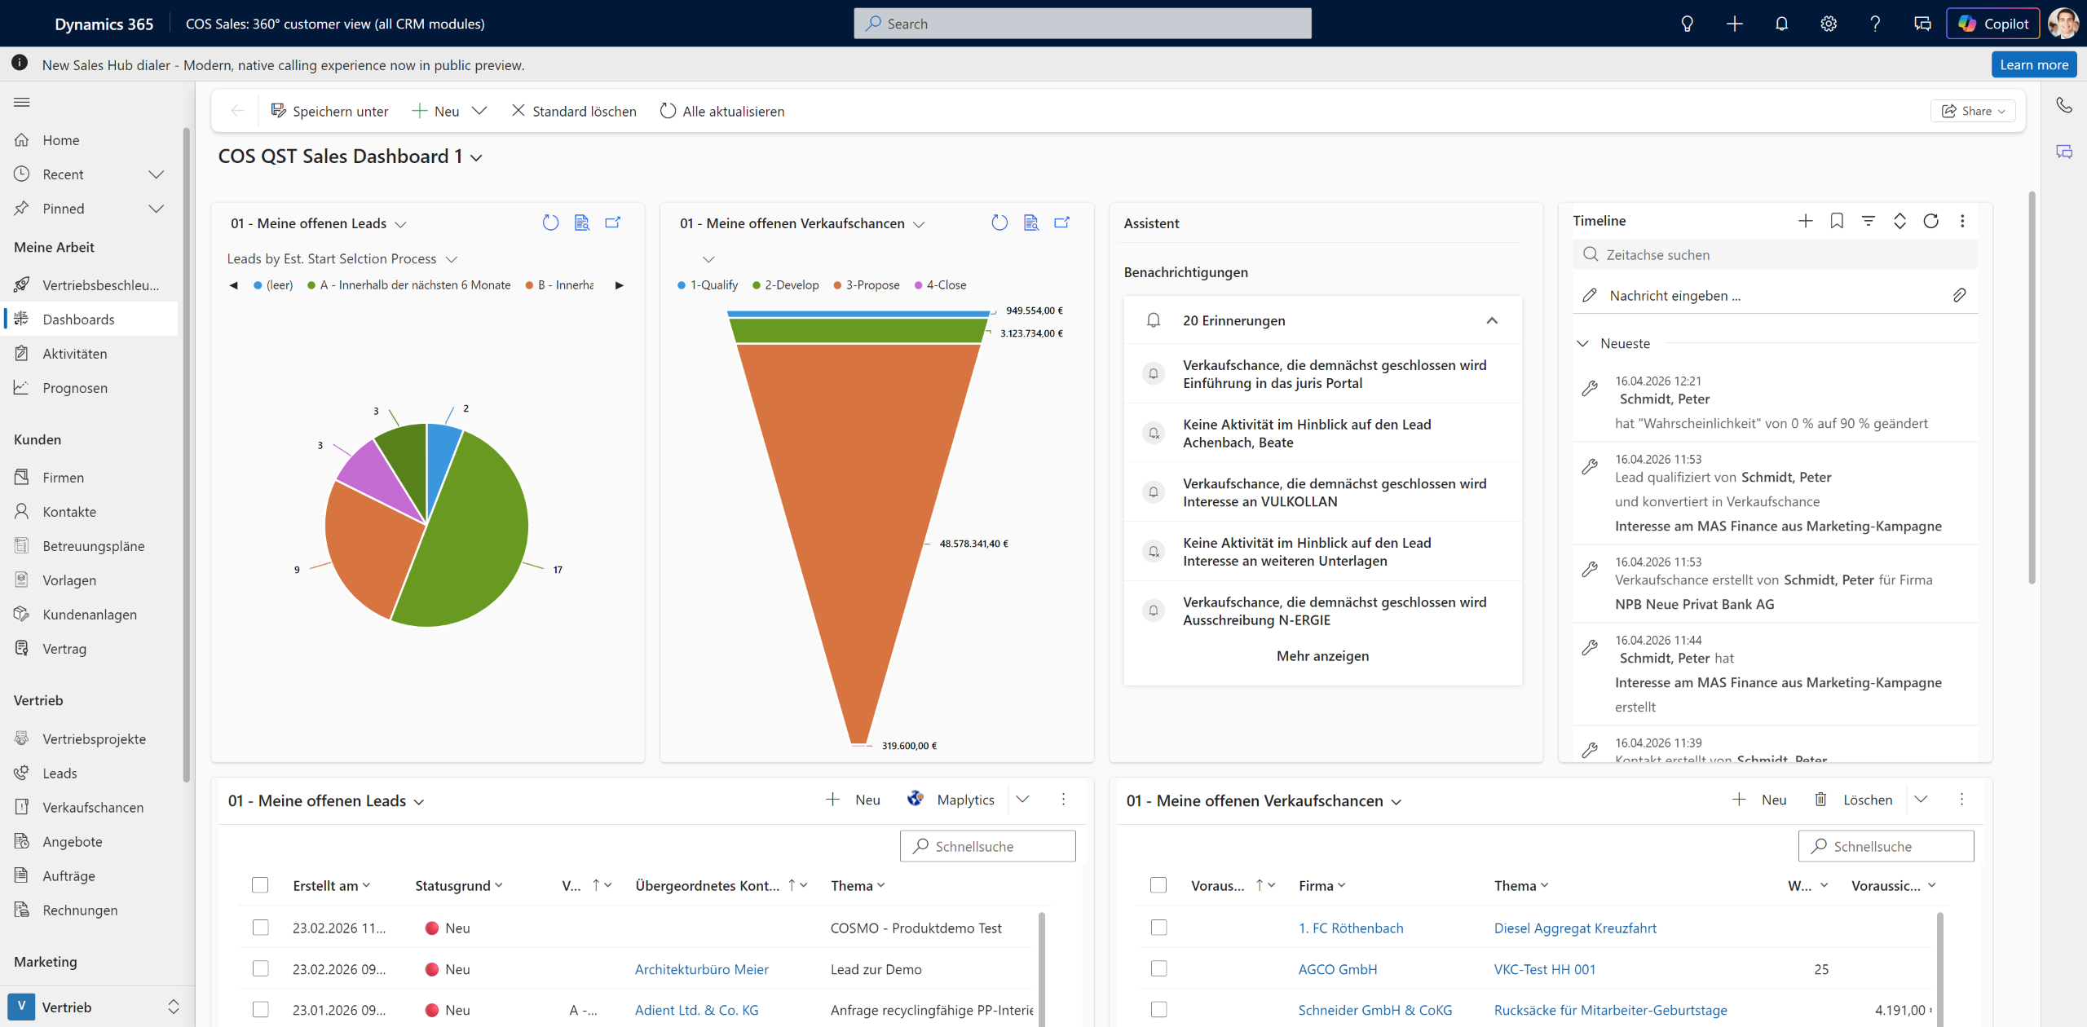Refresh the timeline
This screenshot has width=2087, height=1027.
tap(1931, 221)
